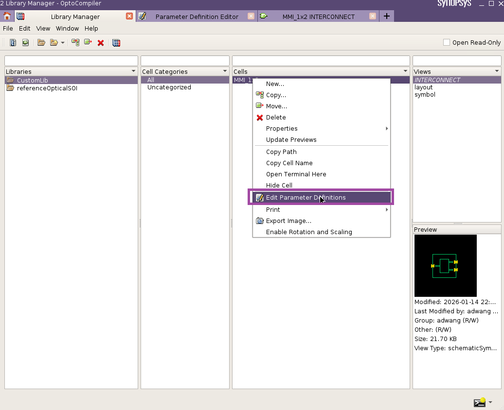Choose Copy... in the context menu
This screenshot has height=410, width=504.
322,95
